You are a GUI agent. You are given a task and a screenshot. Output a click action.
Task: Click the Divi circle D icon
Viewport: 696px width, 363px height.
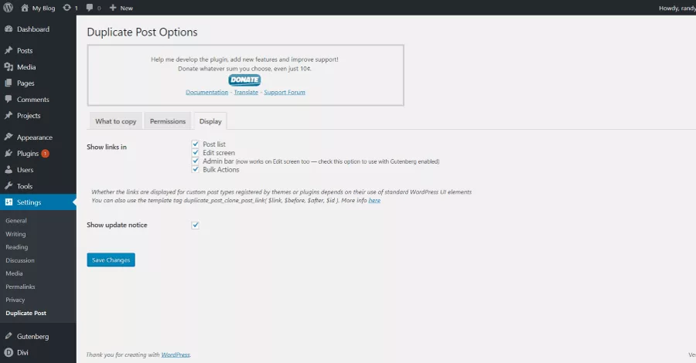[9, 352]
